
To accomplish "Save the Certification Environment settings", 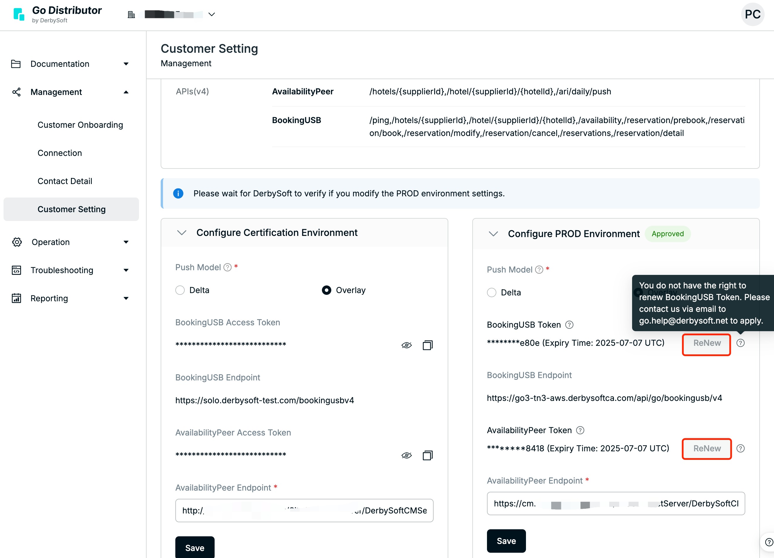I will (x=195, y=548).
